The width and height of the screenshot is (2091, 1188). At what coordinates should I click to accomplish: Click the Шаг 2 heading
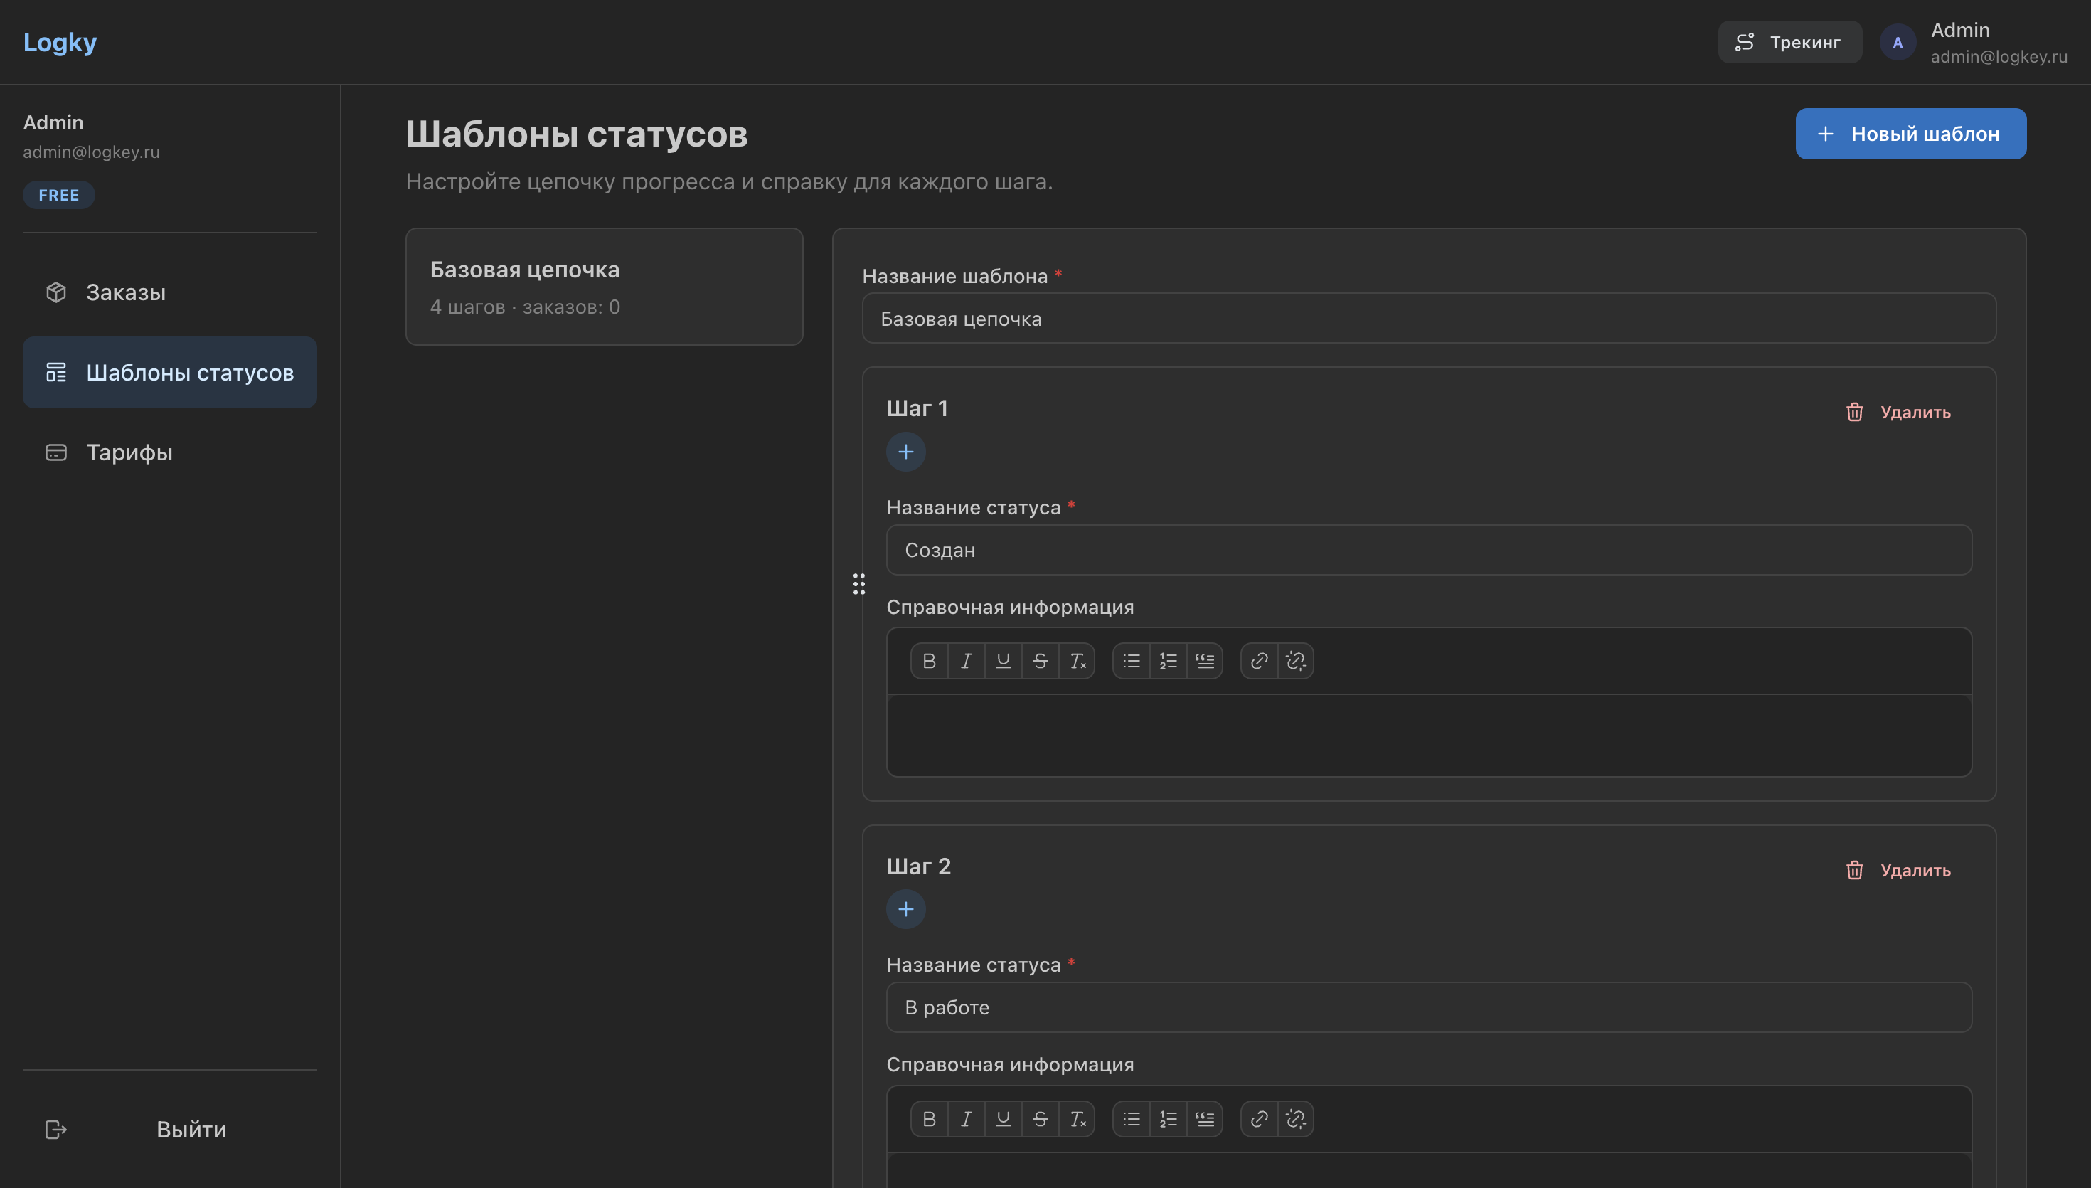click(x=919, y=866)
